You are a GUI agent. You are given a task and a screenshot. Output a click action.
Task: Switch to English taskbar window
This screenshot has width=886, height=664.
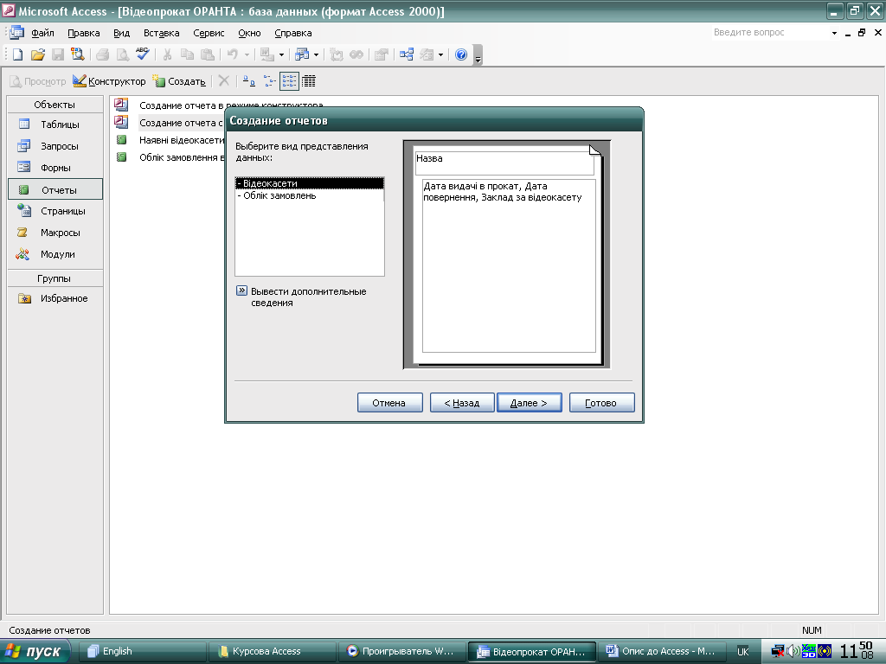pyautogui.click(x=141, y=651)
